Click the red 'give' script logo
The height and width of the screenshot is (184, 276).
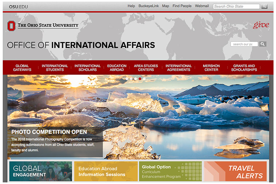pyautogui.click(x=261, y=25)
